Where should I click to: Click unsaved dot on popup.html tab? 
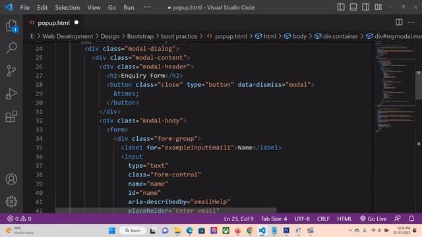76,22
